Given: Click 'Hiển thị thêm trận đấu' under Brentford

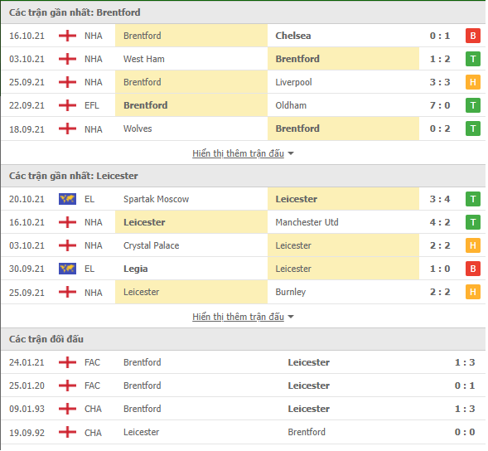Looking at the screenshot, I should [x=238, y=153].
